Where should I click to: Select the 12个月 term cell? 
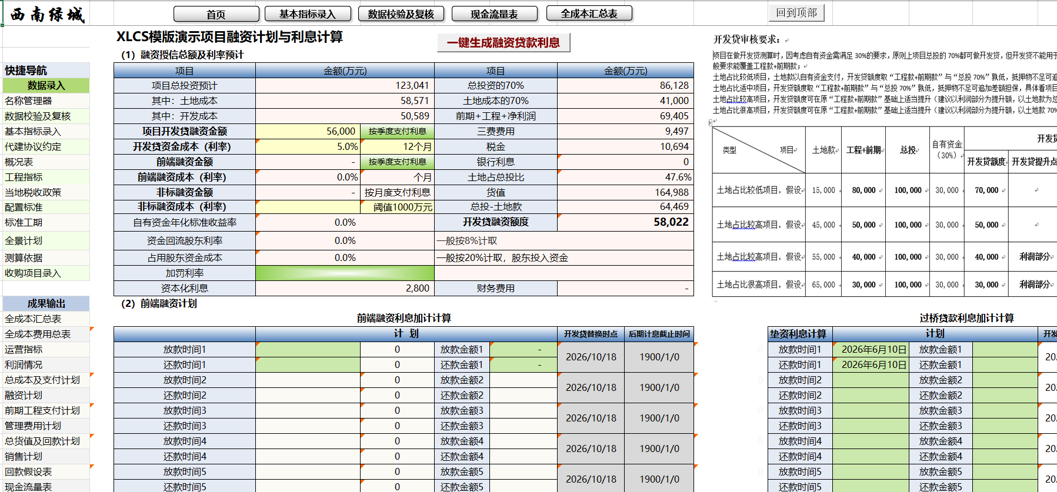[x=397, y=146]
